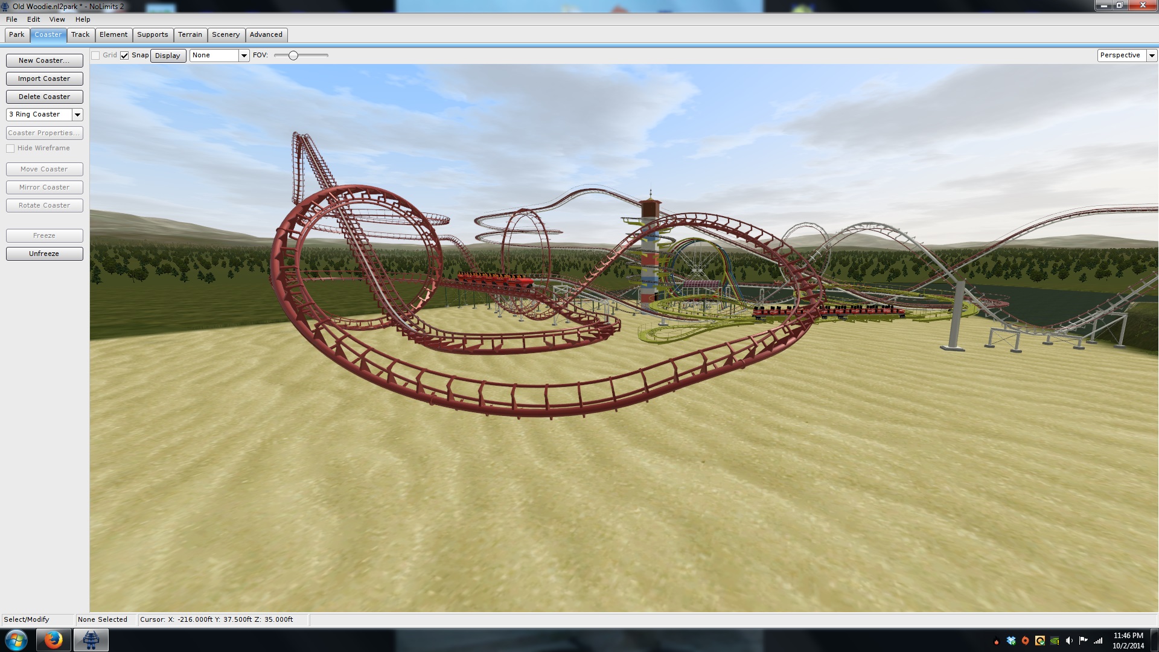The height and width of the screenshot is (652, 1159).
Task: Click the New Coaster button
Action: (44, 61)
